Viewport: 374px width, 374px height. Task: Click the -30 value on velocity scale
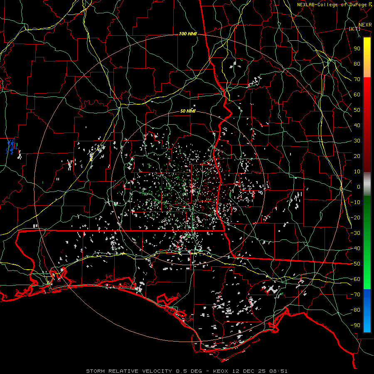pos(355,233)
